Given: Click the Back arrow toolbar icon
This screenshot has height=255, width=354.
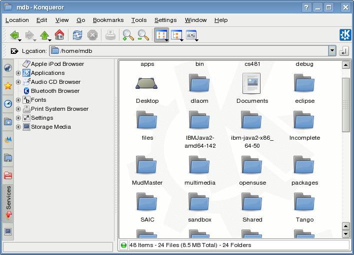Looking at the screenshot, I should click(14, 35).
